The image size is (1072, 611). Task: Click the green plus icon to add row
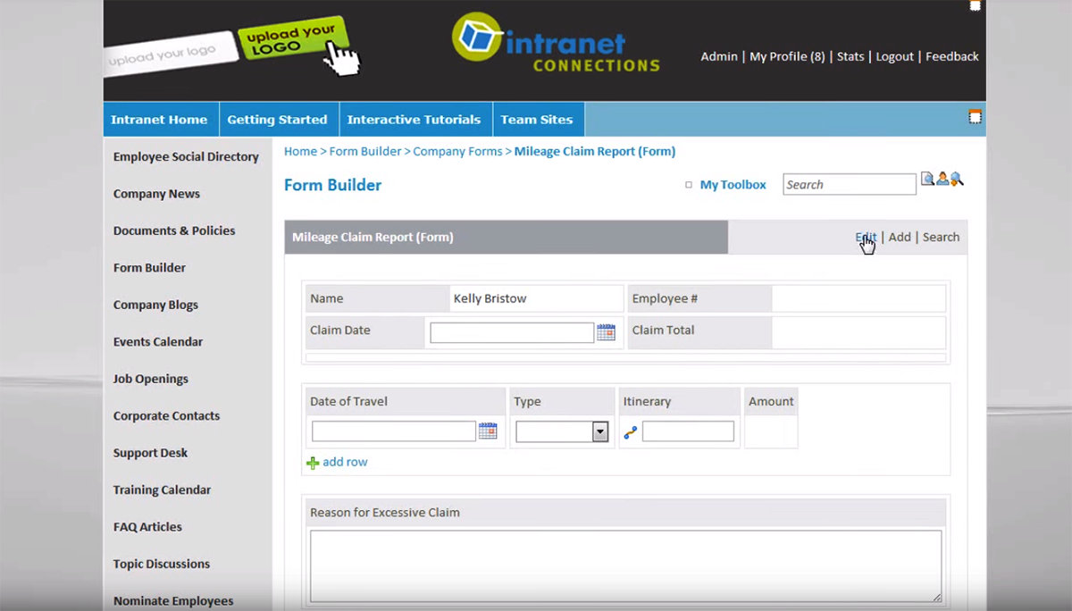pyautogui.click(x=313, y=462)
